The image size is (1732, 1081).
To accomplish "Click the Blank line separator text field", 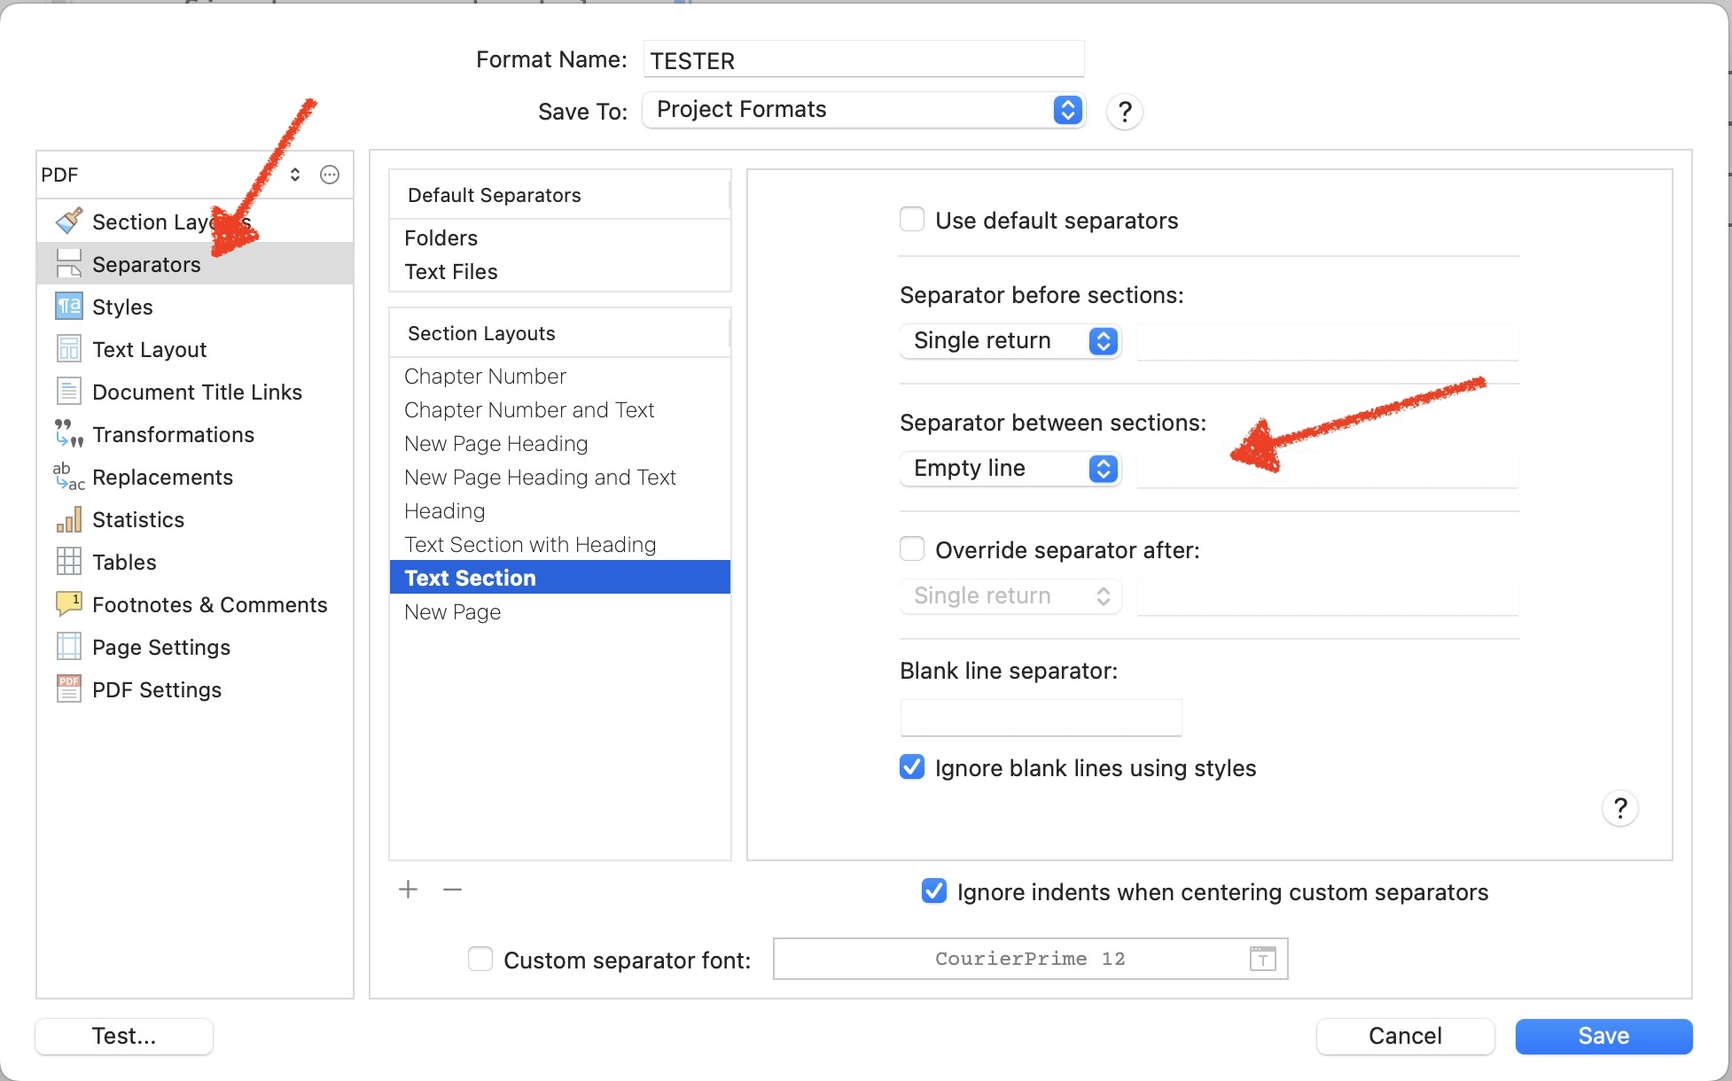I will (1041, 718).
